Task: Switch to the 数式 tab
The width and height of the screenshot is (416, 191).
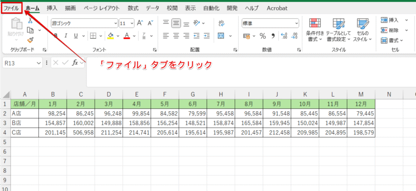Action: (x=133, y=8)
